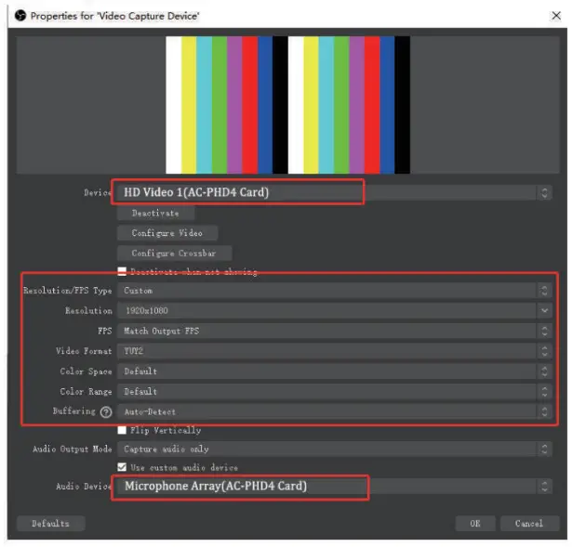The image size is (572, 547).
Task: Open Configure Video settings
Action: coord(167,233)
